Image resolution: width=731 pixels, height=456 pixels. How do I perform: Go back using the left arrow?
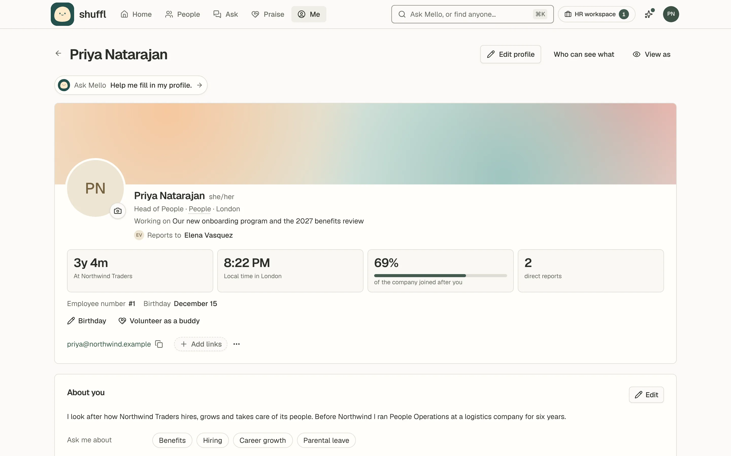[x=58, y=53]
